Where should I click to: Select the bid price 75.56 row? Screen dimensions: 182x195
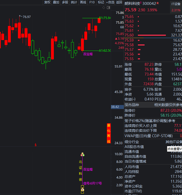coord(153,54)
